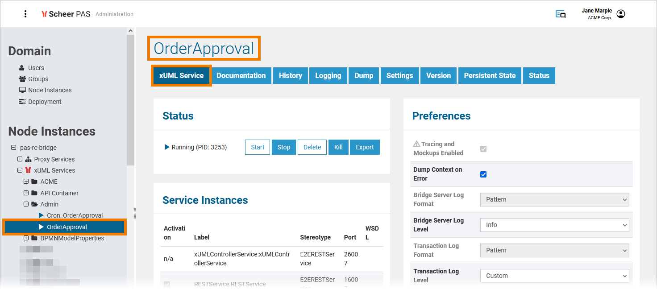Click the Tracing warning triangle icon
The width and height of the screenshot is (657, 289).
(416, 144)
